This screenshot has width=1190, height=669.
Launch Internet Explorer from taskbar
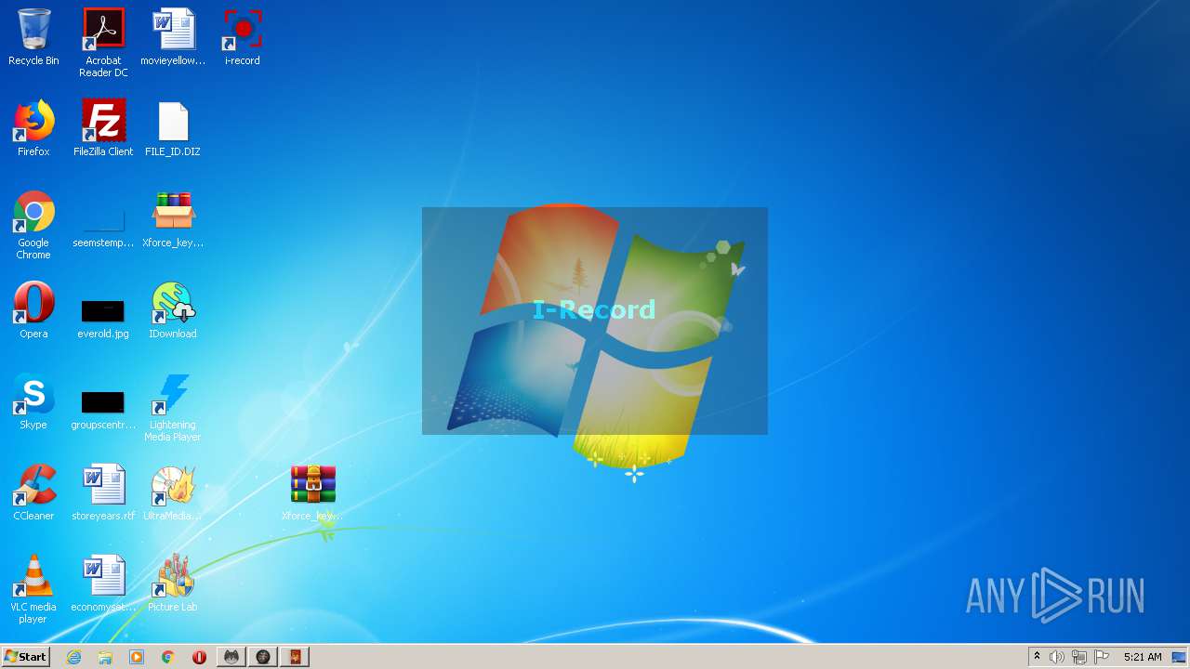[x=73, y=657]
